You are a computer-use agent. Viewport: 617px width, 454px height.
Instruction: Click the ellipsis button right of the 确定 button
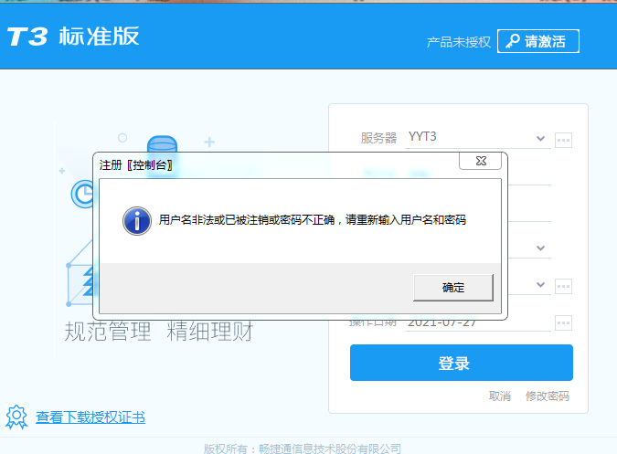[563, 286]
